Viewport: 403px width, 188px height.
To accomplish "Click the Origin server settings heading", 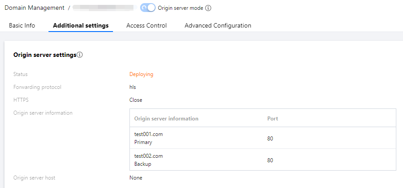I will tap(44, 55).
